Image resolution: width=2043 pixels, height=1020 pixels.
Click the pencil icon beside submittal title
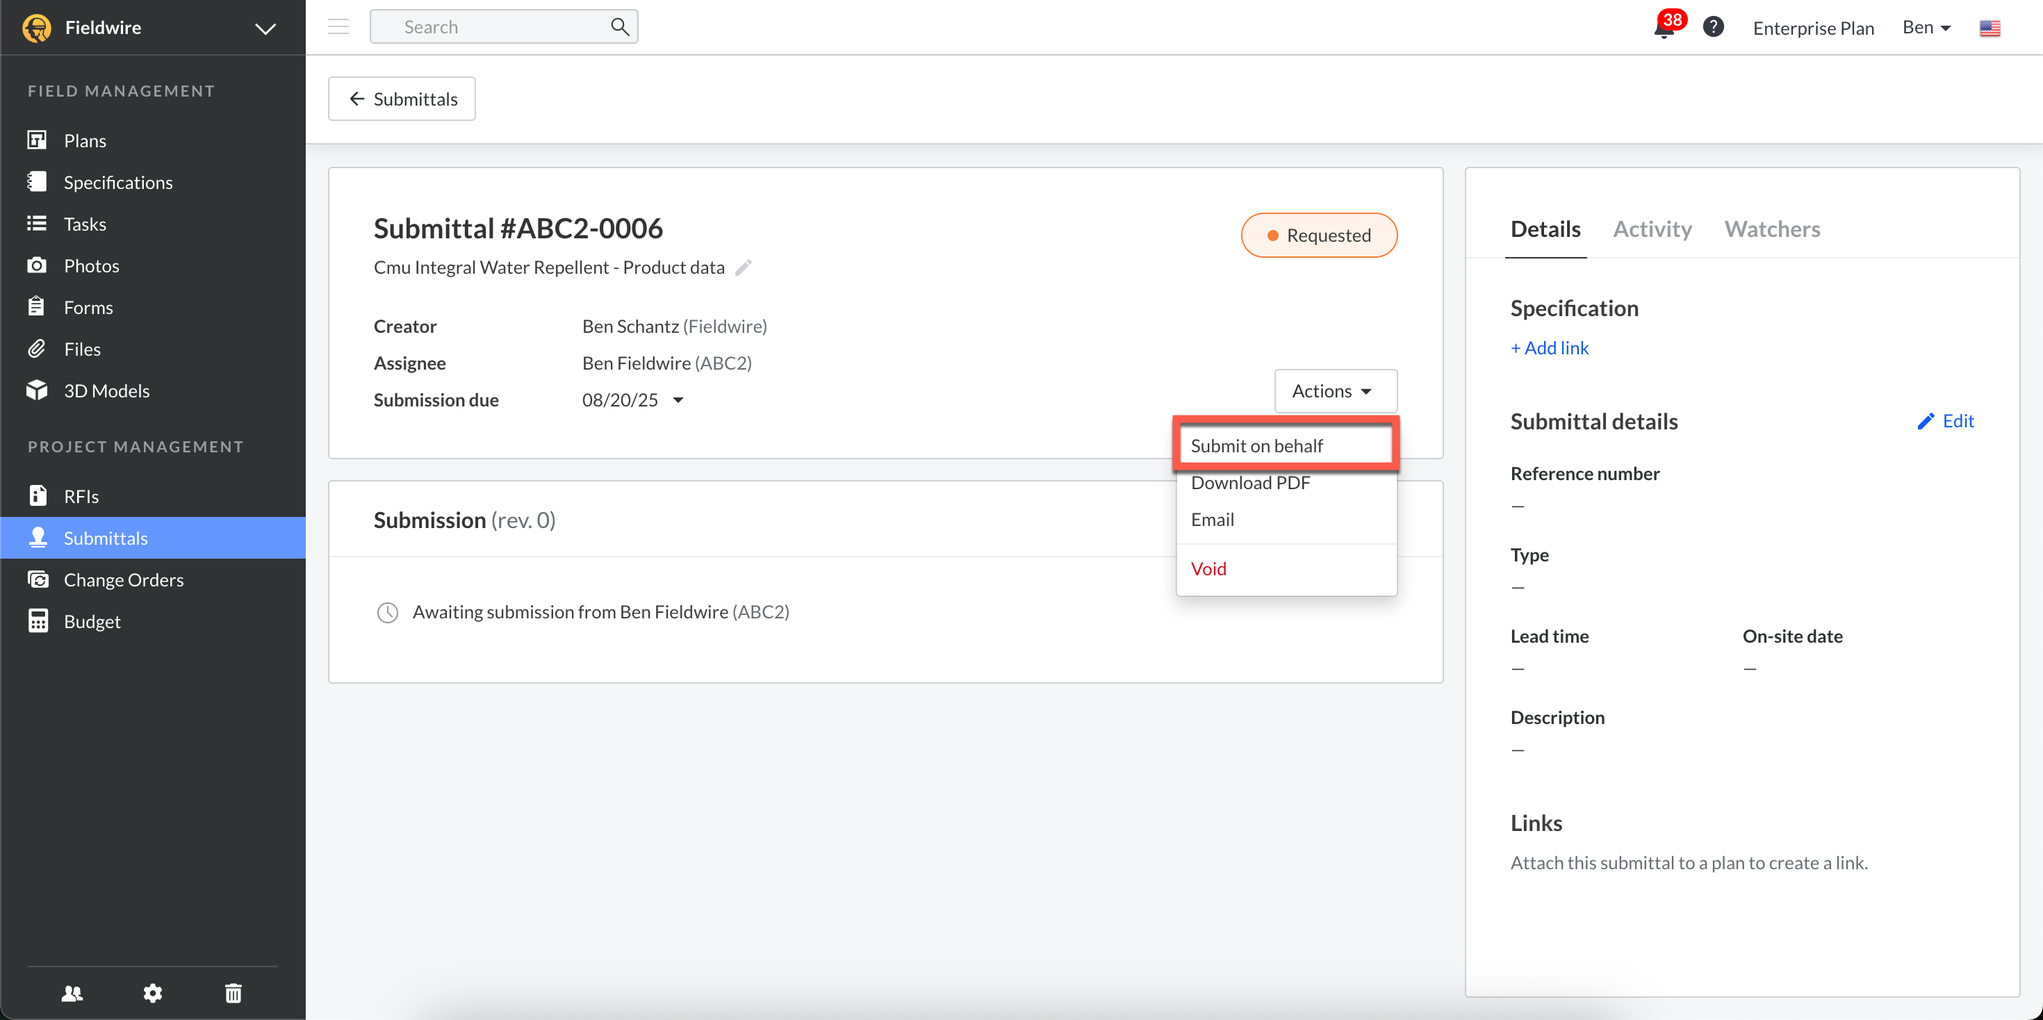click(743, 268)
